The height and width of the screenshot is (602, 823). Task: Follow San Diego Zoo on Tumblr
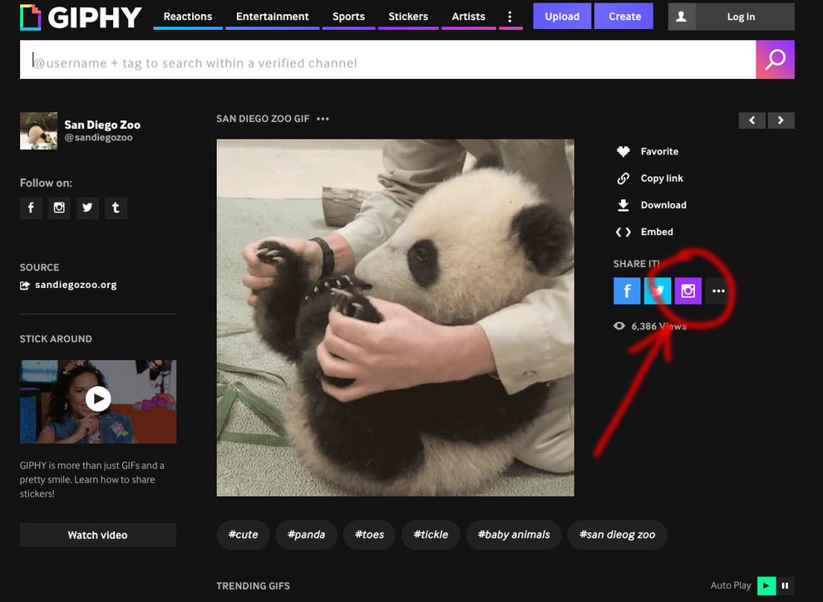(x=116, y=208)
